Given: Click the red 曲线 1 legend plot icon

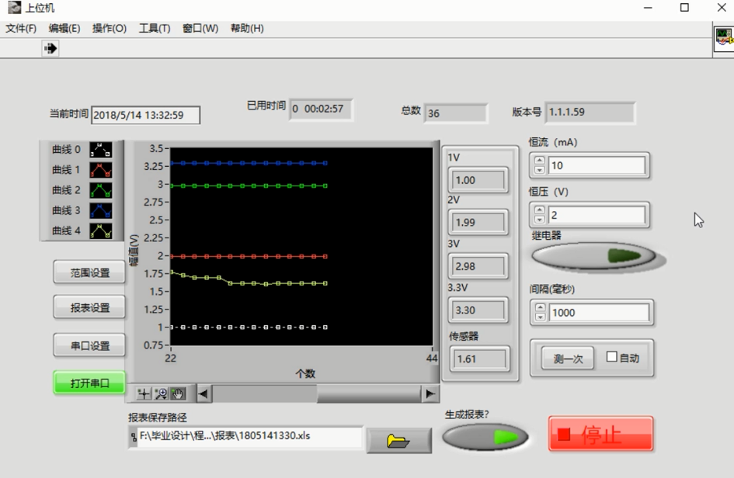Looking at the screenshot, I should (101, 170).
